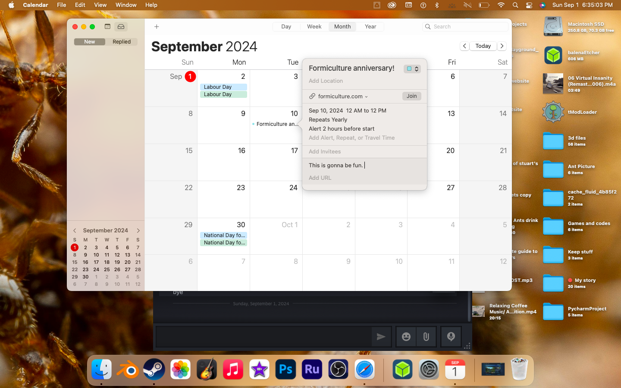The image size is (621, 388).
Task: Switch to Year view
Action: [370, 27]
